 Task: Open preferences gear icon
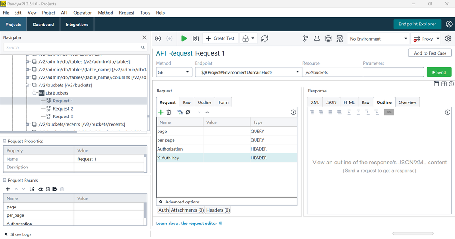pyautogui.click(x=448, y=39)
